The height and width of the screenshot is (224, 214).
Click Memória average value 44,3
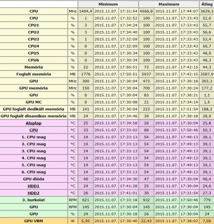pos(207,67)
